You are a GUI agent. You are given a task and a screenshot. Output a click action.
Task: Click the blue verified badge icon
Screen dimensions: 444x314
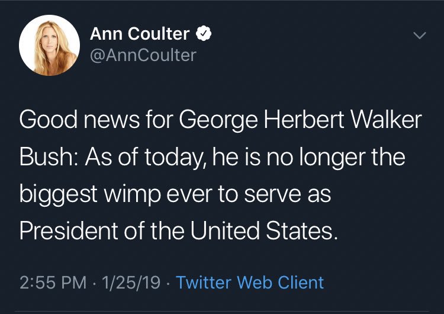click(204, 34)
